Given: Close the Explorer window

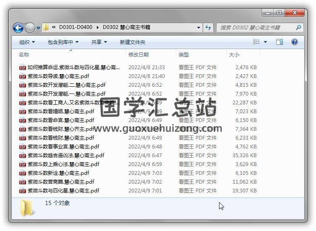Looking at the screenshot, I should [295, 13].
